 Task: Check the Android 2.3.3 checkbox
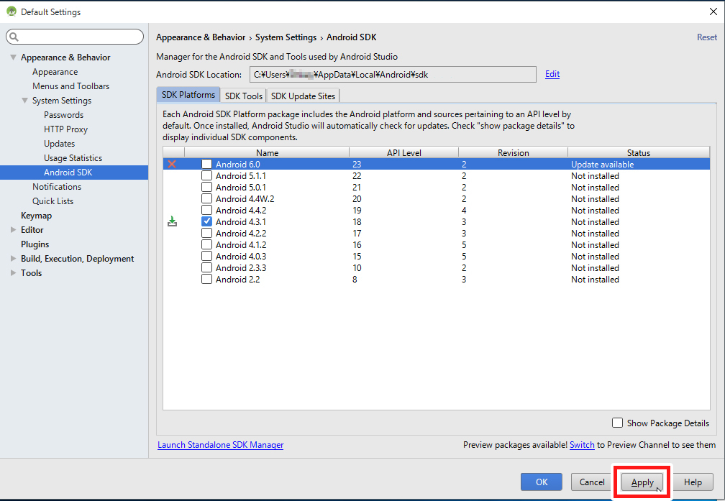click(206, 267)
